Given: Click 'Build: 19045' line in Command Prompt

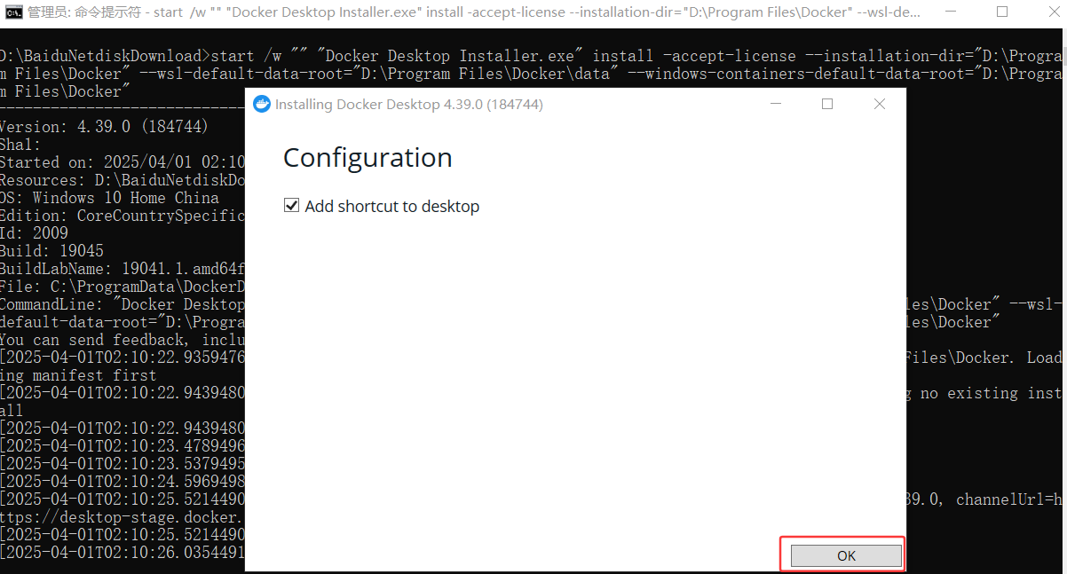Looking at the screenshot, I should [x=51, y=251].
